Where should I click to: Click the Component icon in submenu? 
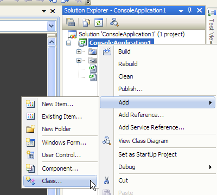click(30, 168)
